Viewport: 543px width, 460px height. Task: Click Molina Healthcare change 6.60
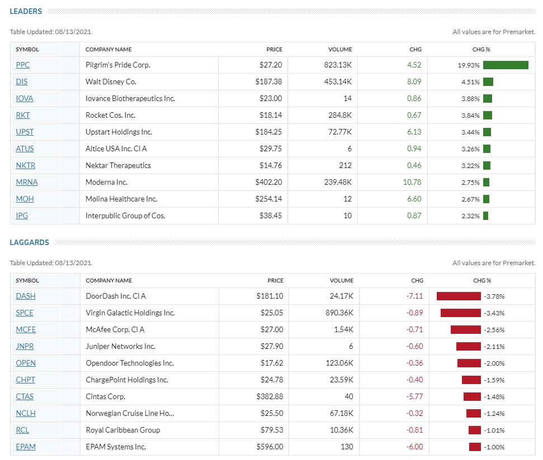414,199
